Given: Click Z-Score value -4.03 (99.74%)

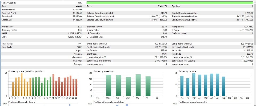Looking at the screenshot, I should [x=246, y=30].
